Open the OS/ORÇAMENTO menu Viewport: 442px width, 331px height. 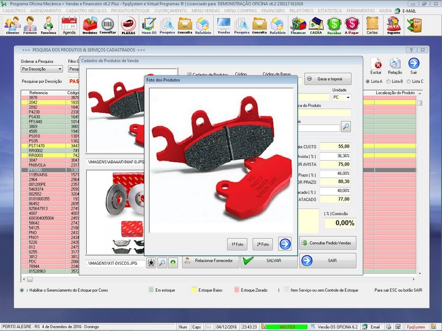[171, 10]
